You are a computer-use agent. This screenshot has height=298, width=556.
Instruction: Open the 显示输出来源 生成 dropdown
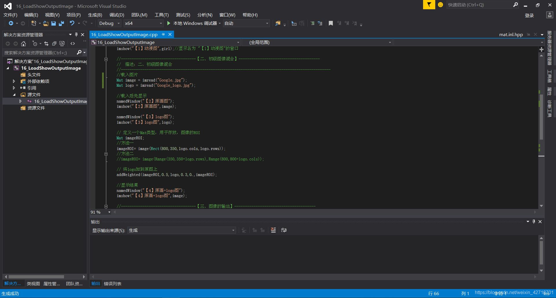182,230
